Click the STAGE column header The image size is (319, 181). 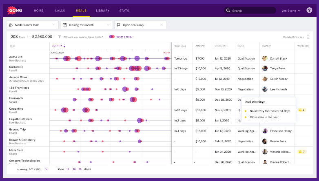click(241, 46)
